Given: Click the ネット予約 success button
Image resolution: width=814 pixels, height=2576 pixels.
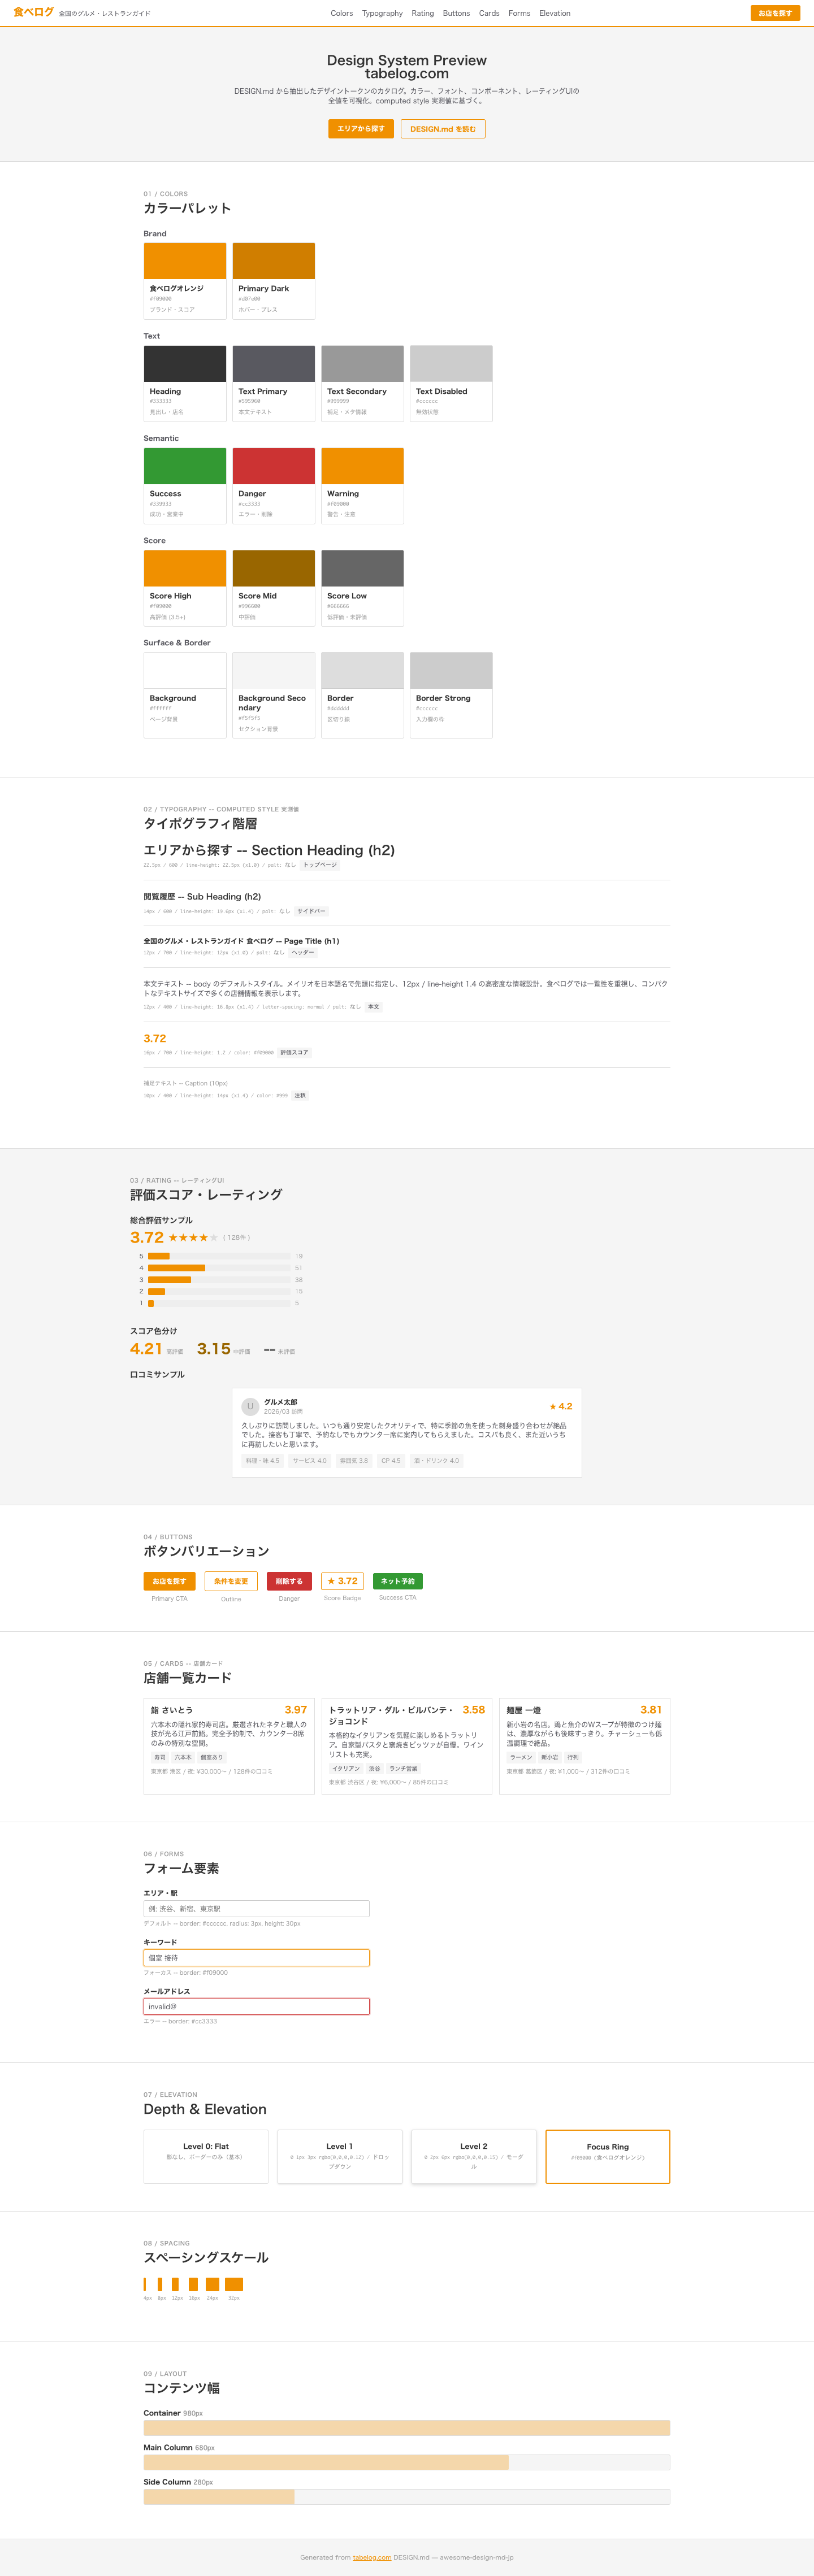Looking at the screenshot, I should 398,1581.
